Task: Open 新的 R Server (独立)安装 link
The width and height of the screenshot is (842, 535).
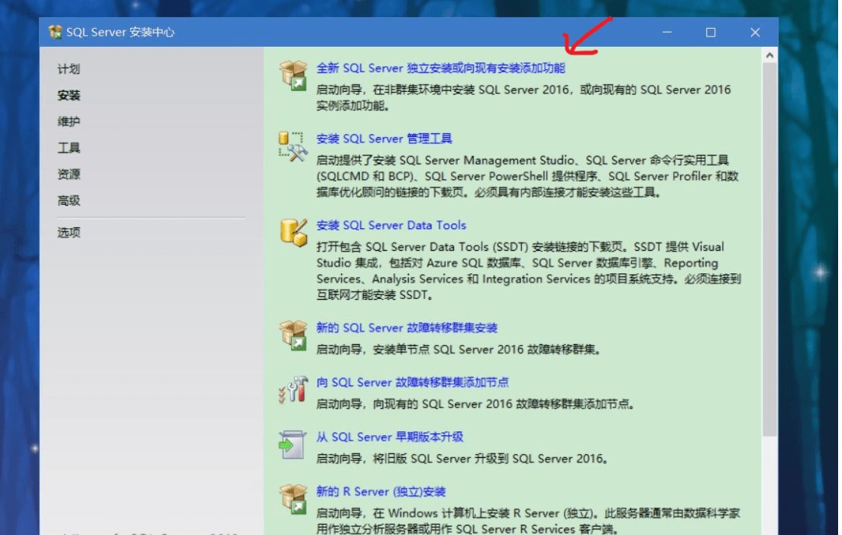Action: tap(381, 491)
